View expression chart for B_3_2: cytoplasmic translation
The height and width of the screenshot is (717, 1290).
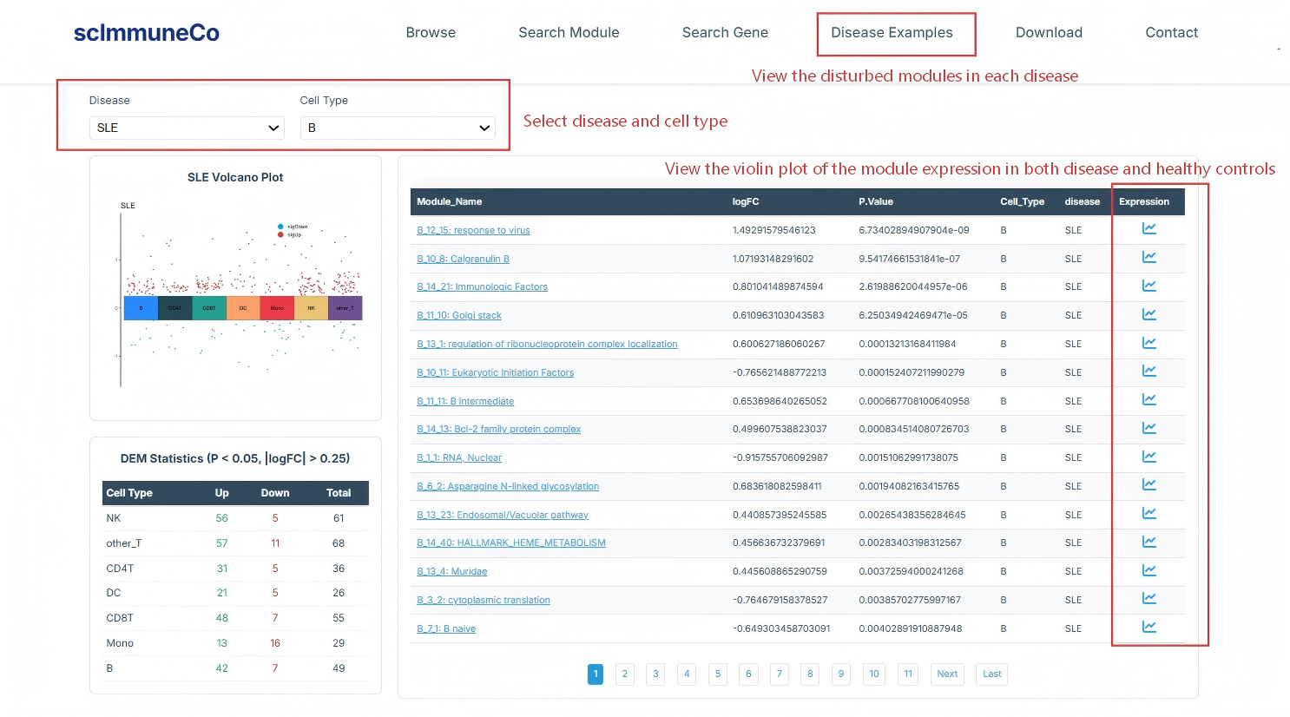[1148, 598]
